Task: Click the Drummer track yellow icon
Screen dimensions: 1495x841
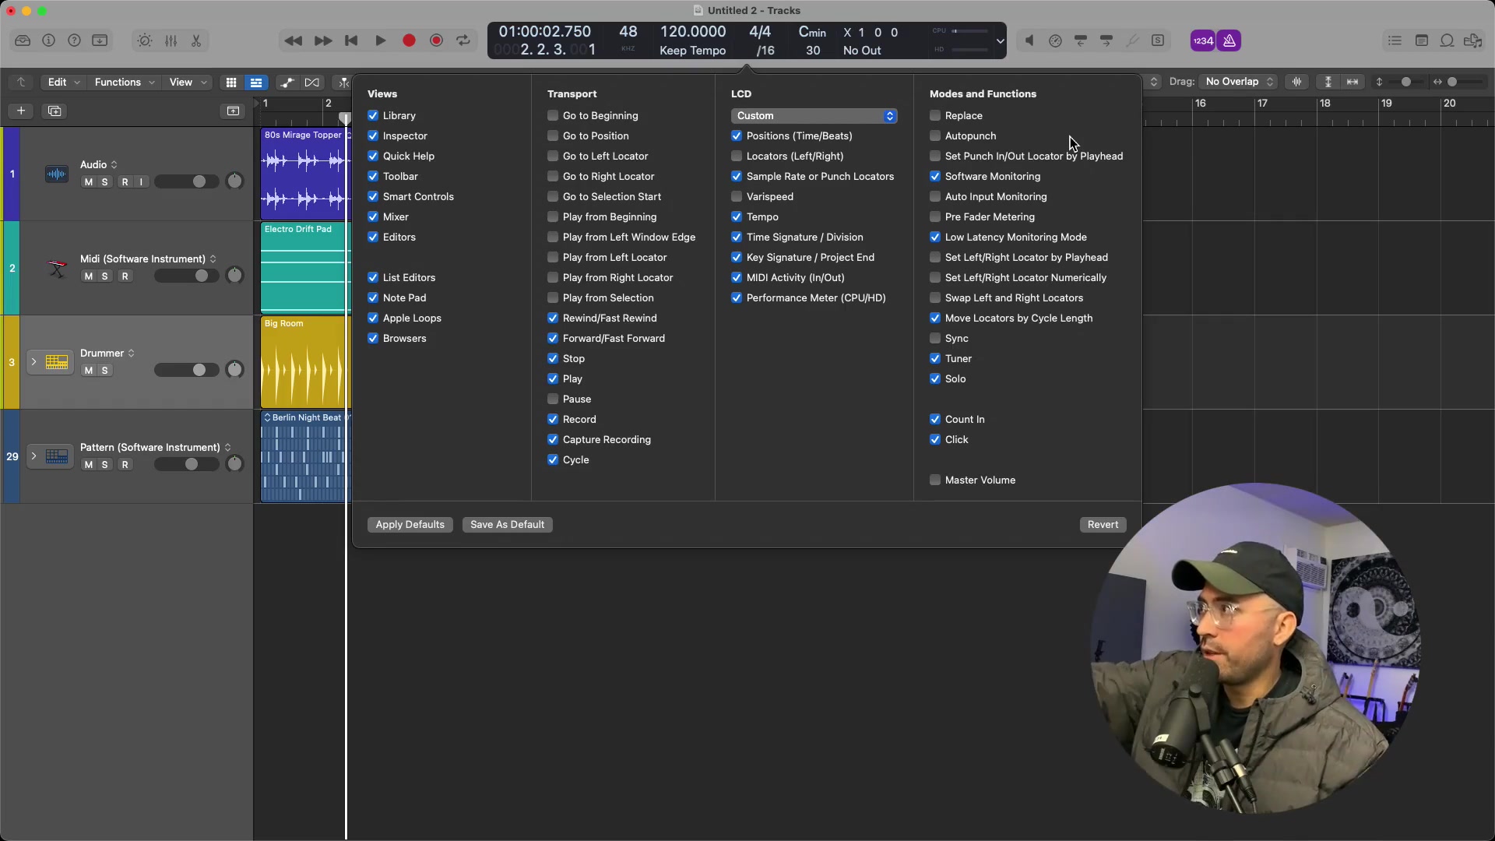Action: click(x=57, y=362)
